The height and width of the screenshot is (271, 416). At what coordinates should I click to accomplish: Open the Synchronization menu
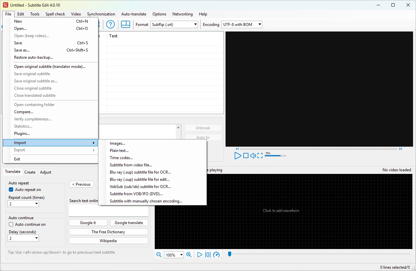click(101, 14)
